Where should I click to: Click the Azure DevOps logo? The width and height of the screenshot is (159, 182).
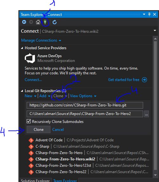coord(30,58)
